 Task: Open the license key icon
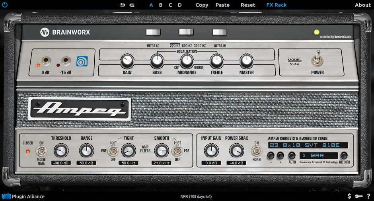(359, 196)
